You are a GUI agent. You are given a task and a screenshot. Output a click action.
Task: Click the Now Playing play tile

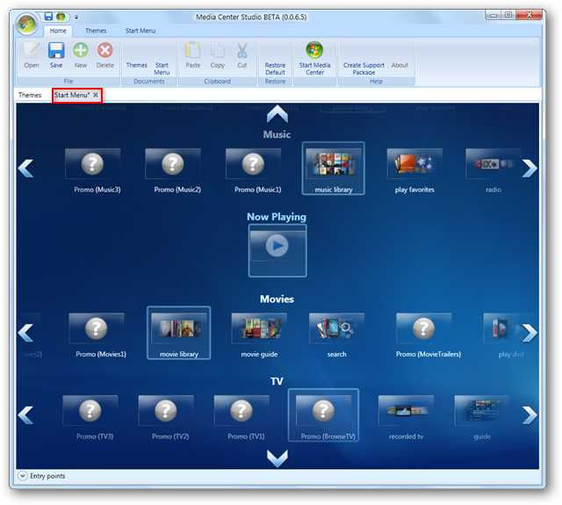coord(277,250)
